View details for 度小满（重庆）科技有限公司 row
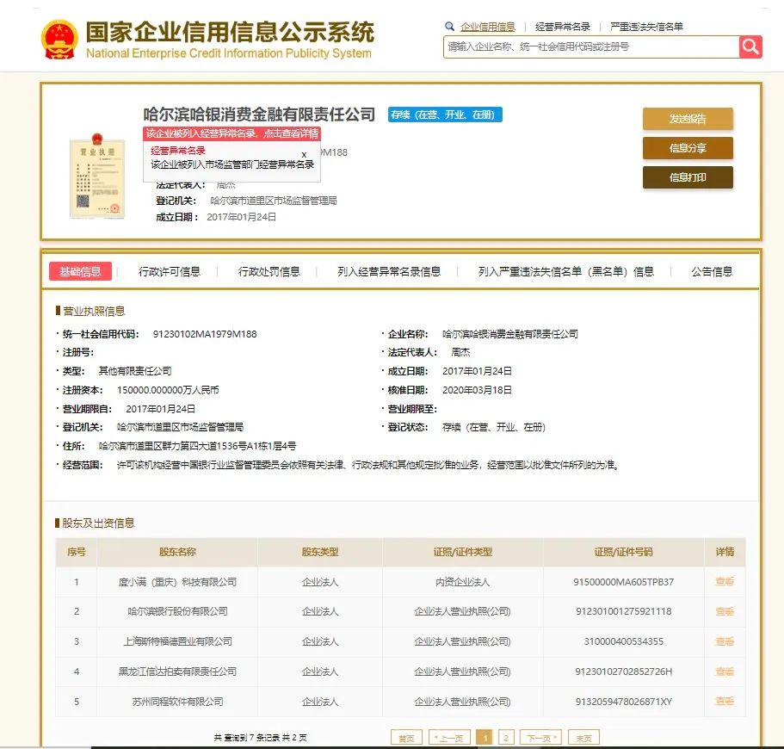This screenshot has height=749, width=784. [725, 581]
